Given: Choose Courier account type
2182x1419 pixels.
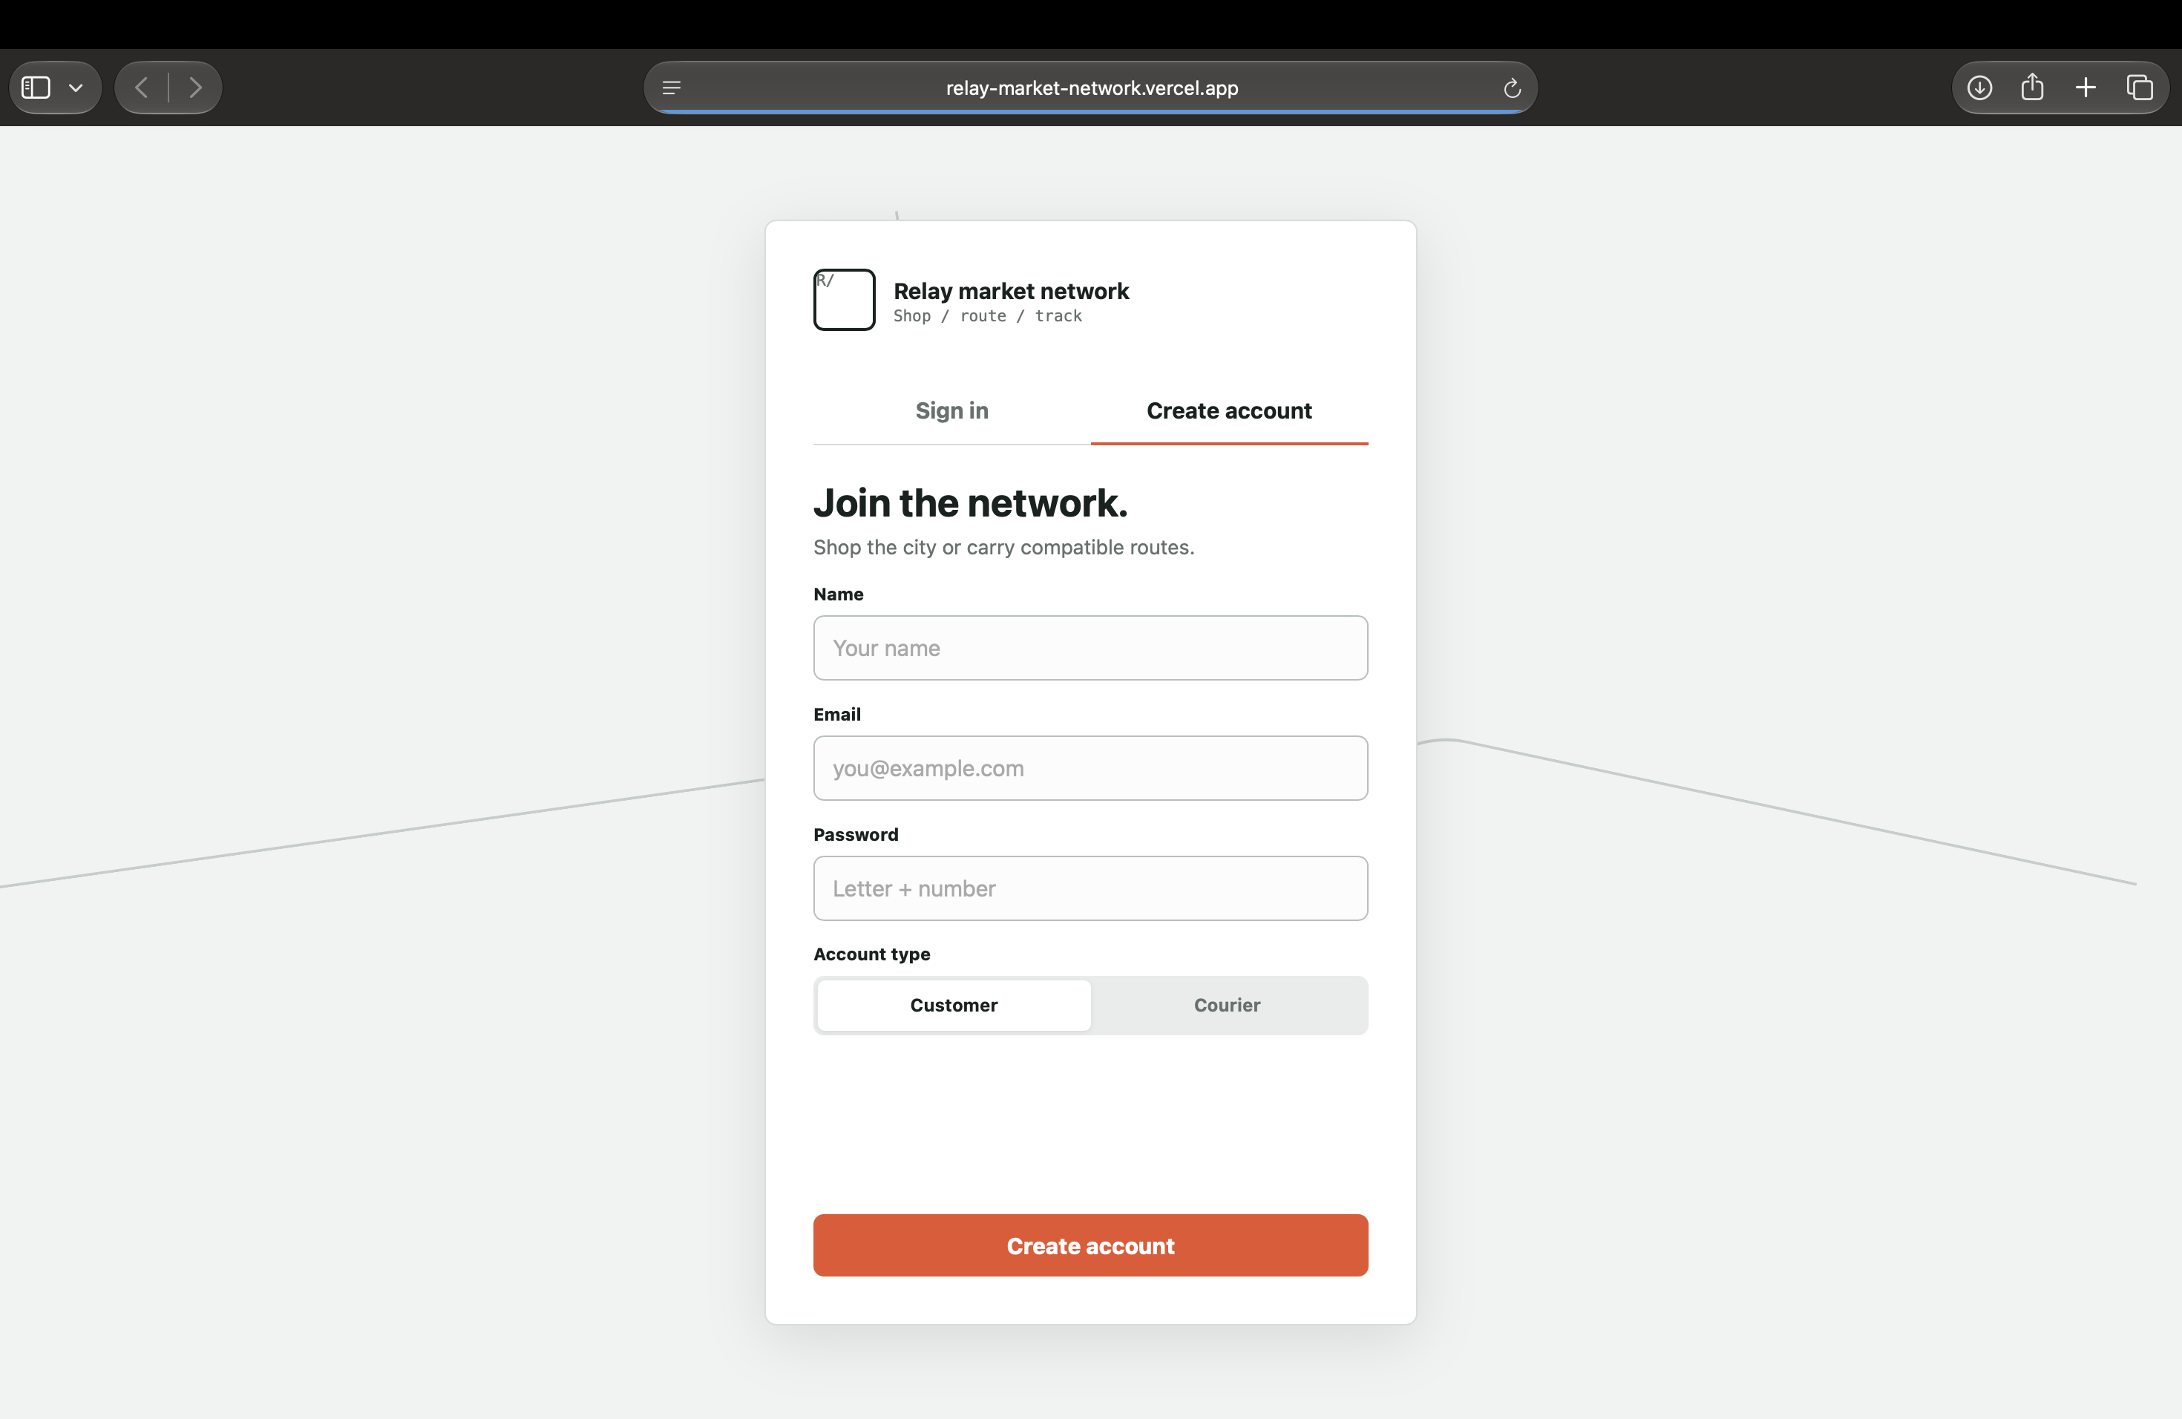Looking at the screenshot, I should (1227, 1006).
